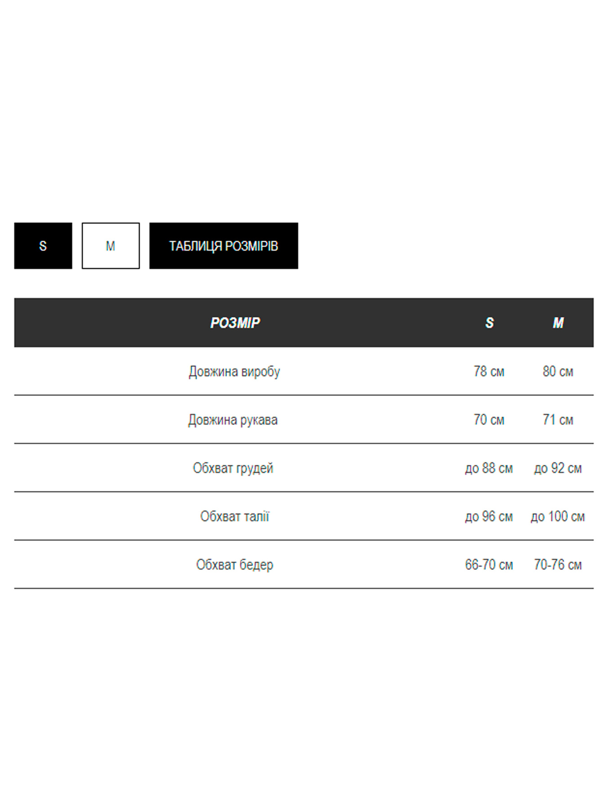Click the до 92 см cell
Screen dimensions: 607x810
[558, 468]
